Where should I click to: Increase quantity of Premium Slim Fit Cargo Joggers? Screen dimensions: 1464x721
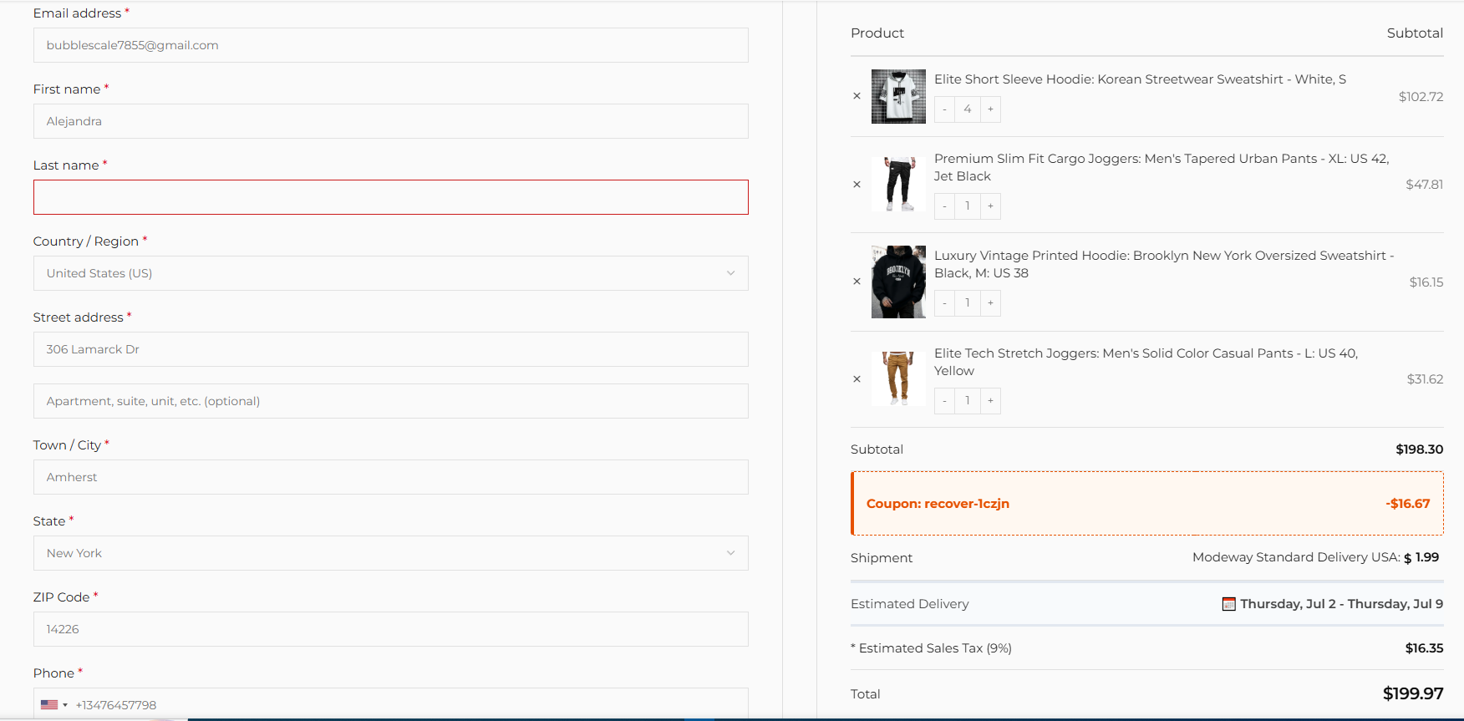990,206
